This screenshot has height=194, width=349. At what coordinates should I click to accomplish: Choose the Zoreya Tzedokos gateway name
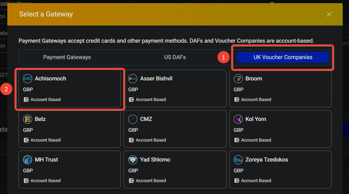coord(267,160)
